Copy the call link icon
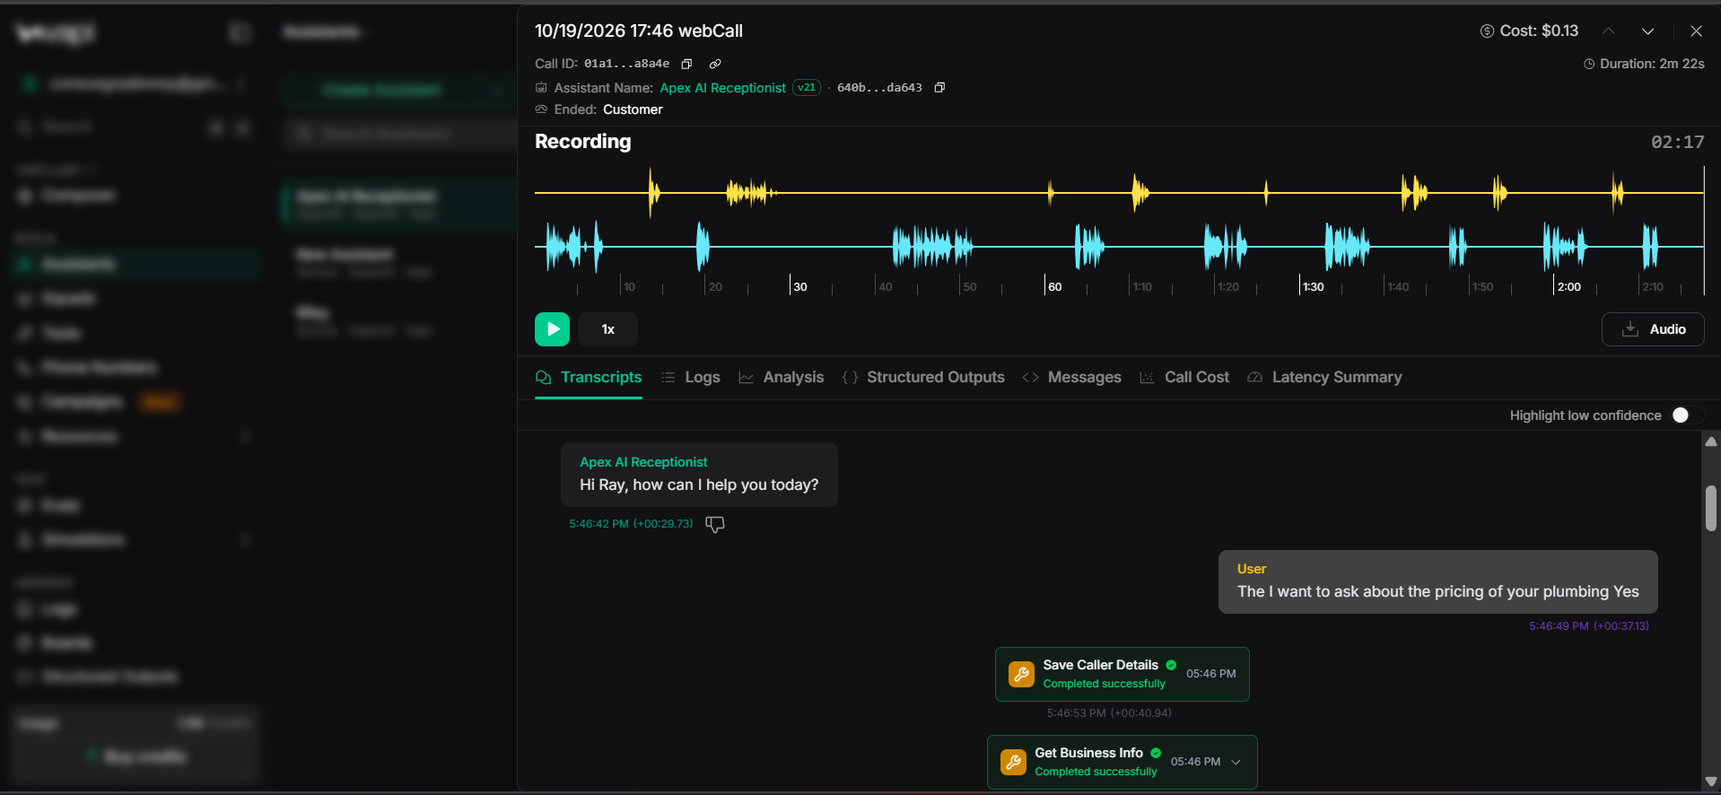 point(715,64)
